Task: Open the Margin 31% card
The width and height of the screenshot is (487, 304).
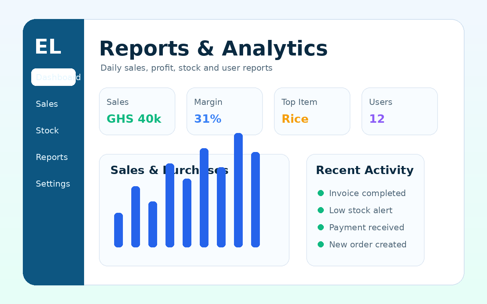Action: [x=224, y=111]
